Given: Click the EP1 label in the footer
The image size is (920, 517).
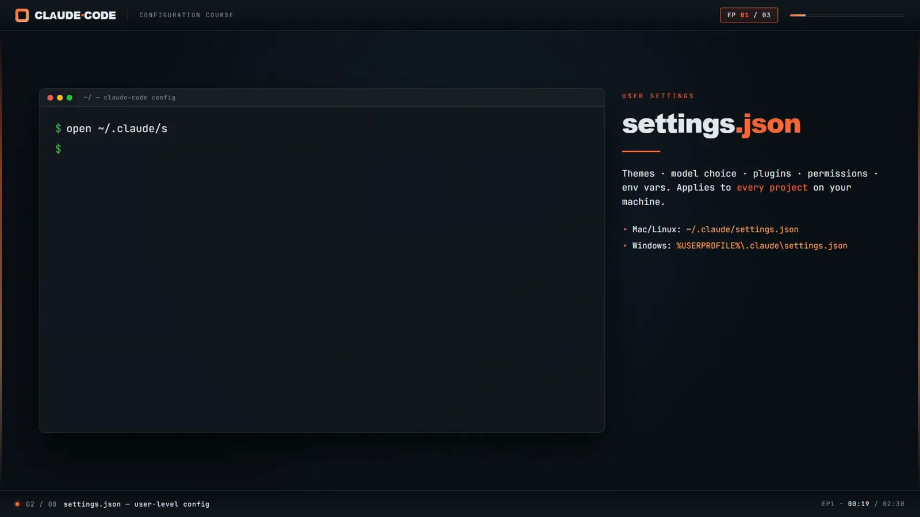Looking at the screenshot, I should pyautogui.click(x=827, y=504).
